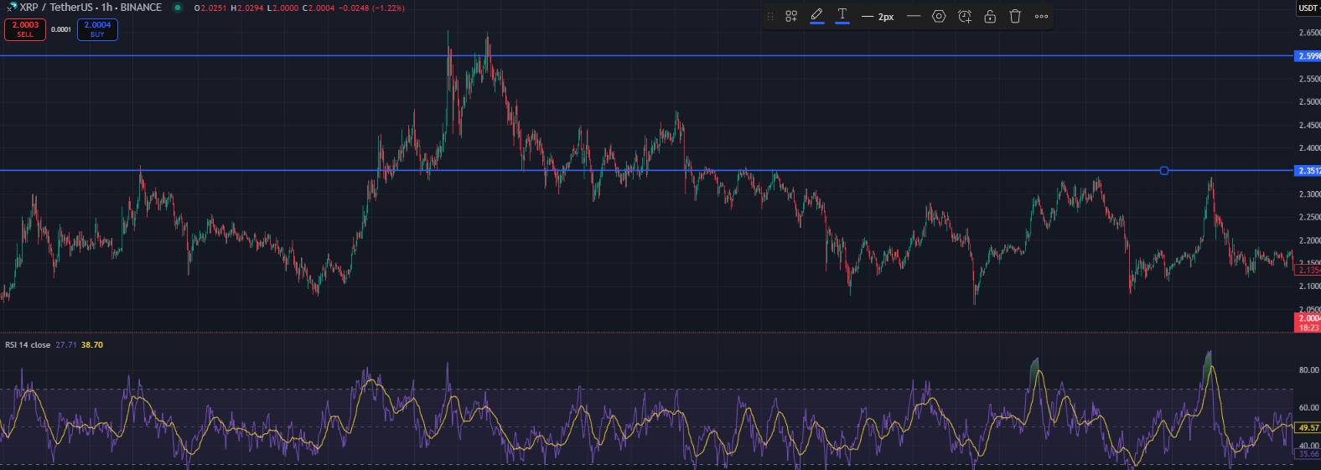Grab the floating toolbar drag handle
1321x470 pixels.
[770, 16]
